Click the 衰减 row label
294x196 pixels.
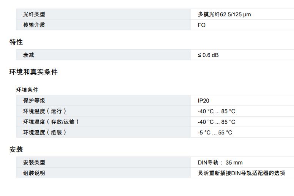(x=28, y=55)
